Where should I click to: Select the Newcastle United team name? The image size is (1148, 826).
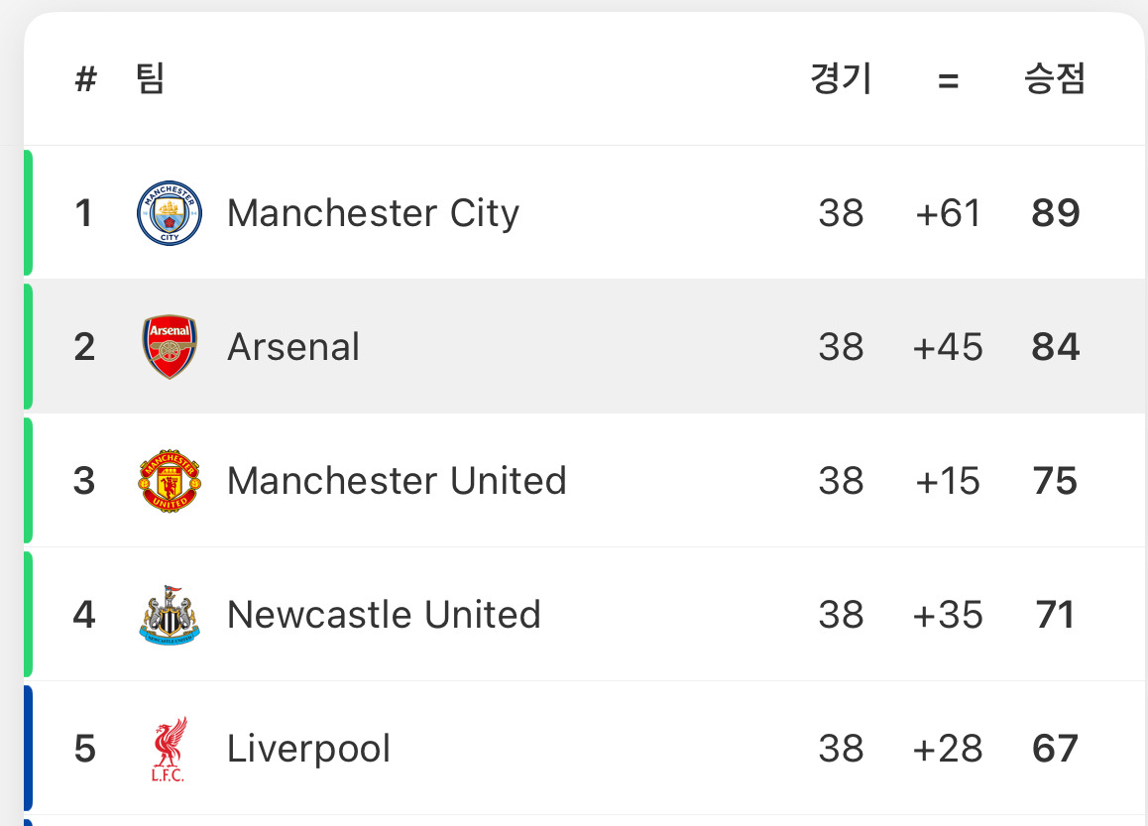(384, 615)
